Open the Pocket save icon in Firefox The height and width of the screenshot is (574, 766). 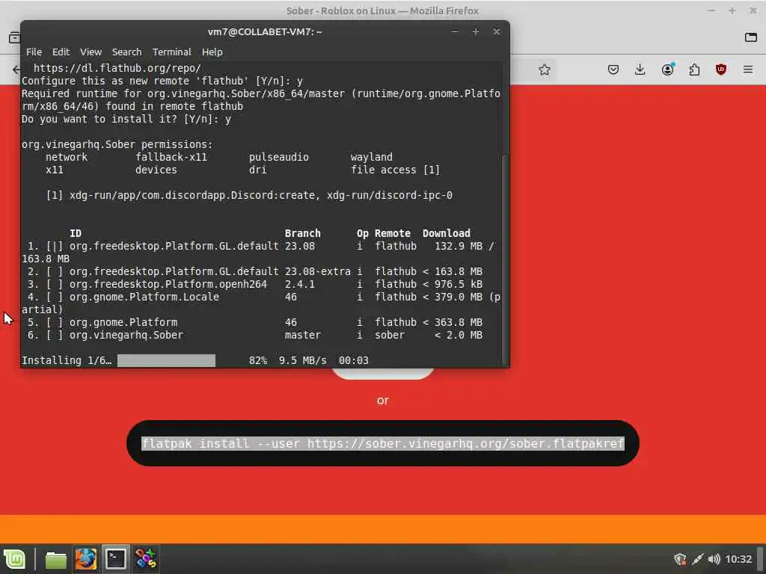pos(613,70)
